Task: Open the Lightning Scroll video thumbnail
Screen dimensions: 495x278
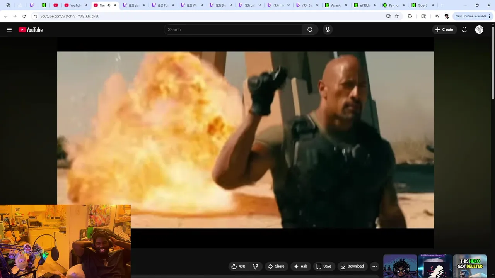Action: [x=435, y=266]
